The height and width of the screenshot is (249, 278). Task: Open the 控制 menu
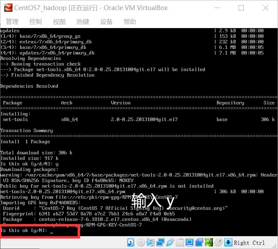coord(36,22)
